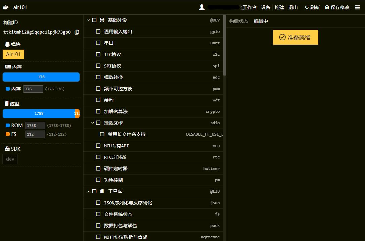
Task: Collapse the 挂载SD卡 sub-options
Action: pos(93,123)
